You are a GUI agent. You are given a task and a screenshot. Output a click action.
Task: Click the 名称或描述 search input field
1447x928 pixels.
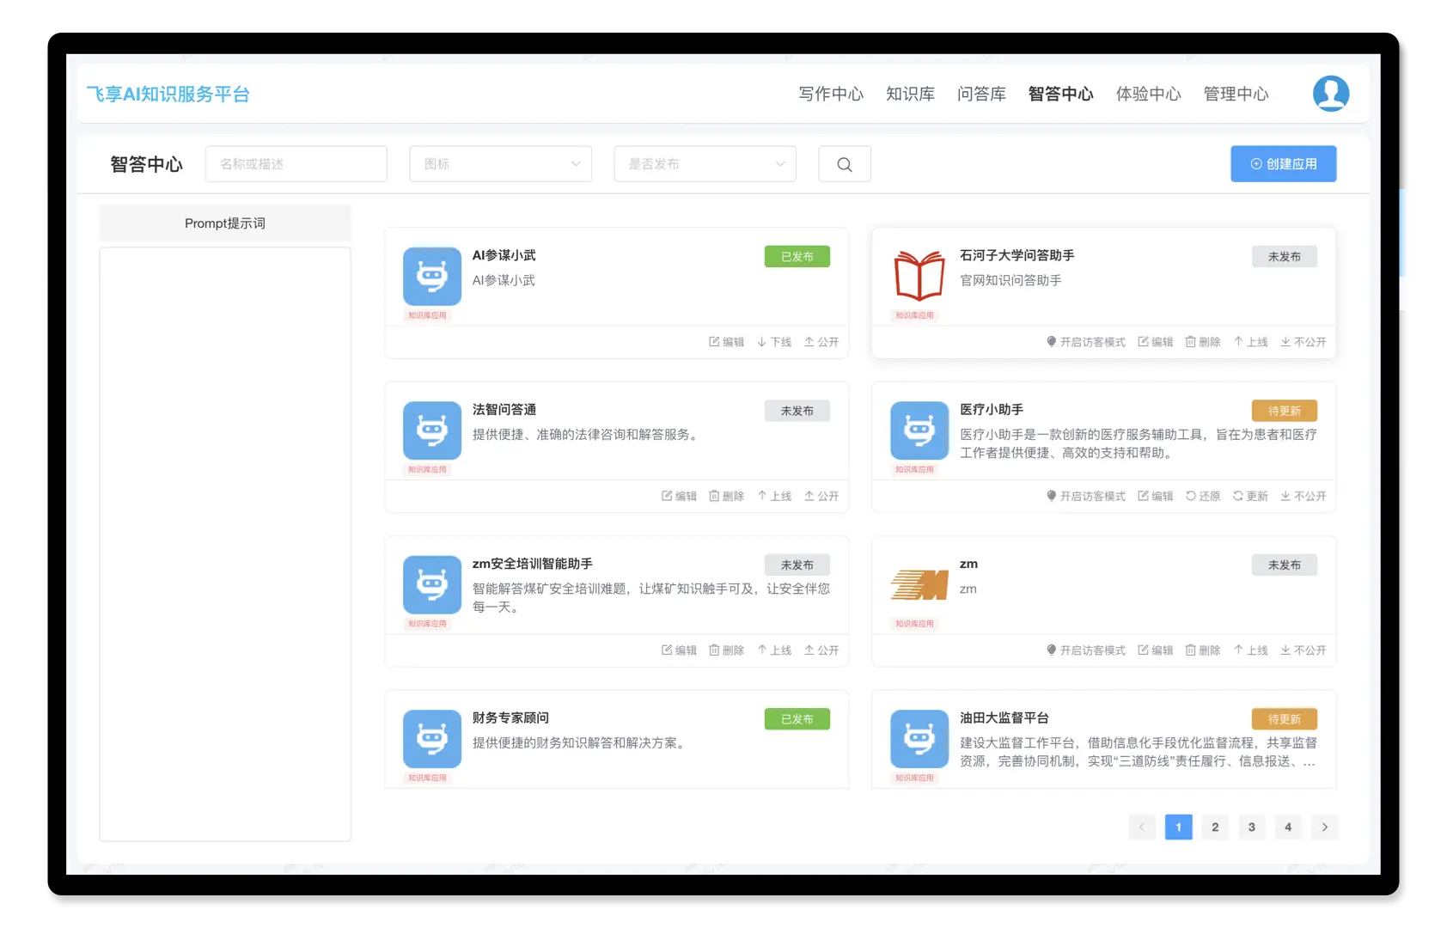pyautogui.click(x=296, y=164)
